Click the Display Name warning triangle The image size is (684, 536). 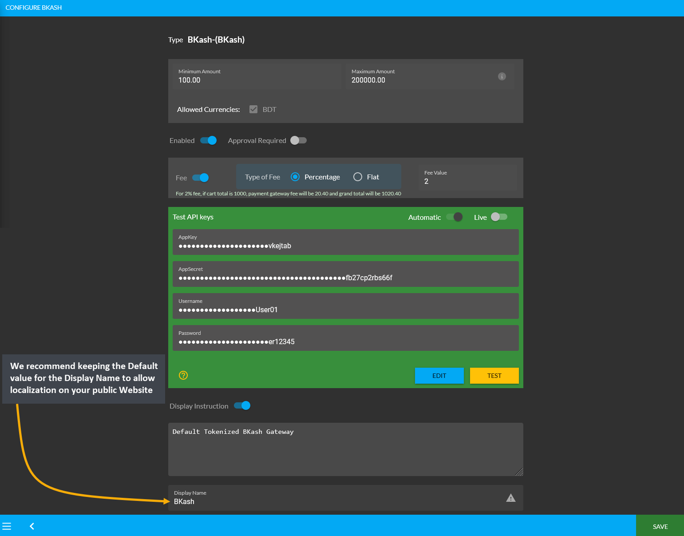click(x=511, y=498)
